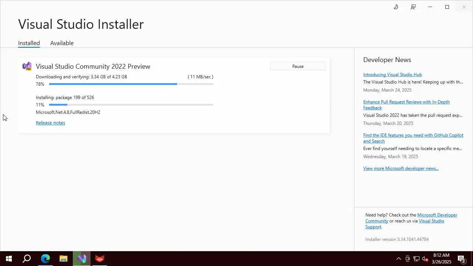Select Visual Studio Installer taskbar icon

(x=82, y=259)
